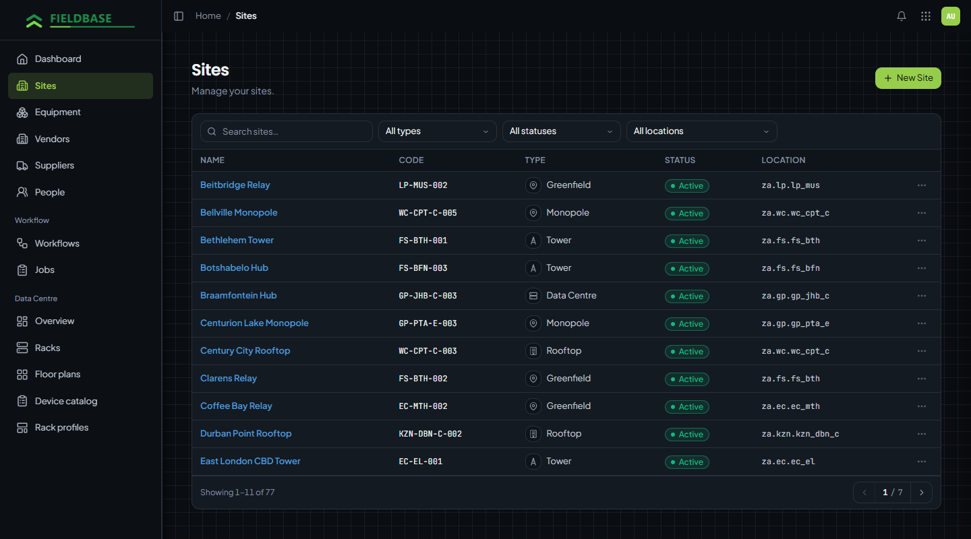Open row actions for Durban Point Rooftop
The width and height of the screenshot is (971, 539).
click(922, 434)
